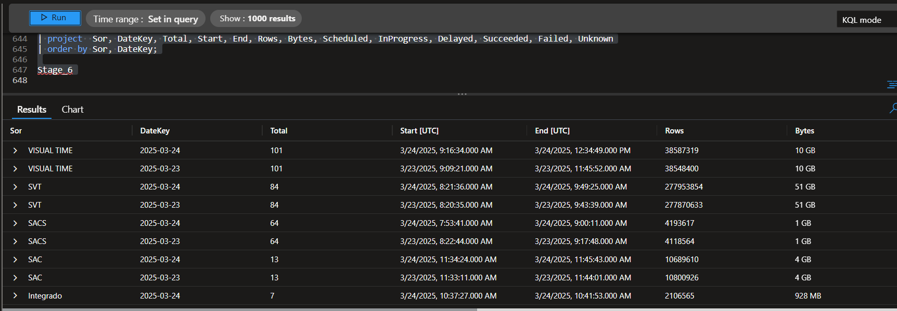The image size is (897, 311).
Task: Expand the Integrado row
Action: pyautogui.click(x=15, y=296)
